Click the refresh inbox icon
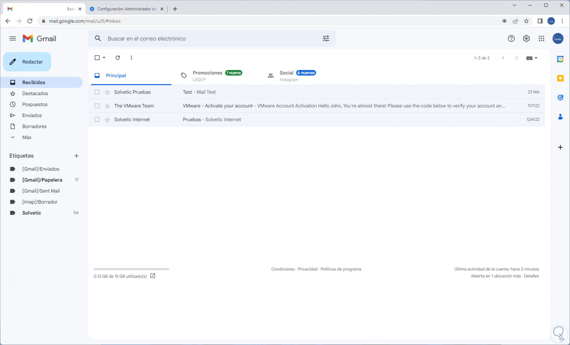This screenshot has width=570, height=345. (x=118, y=58)
